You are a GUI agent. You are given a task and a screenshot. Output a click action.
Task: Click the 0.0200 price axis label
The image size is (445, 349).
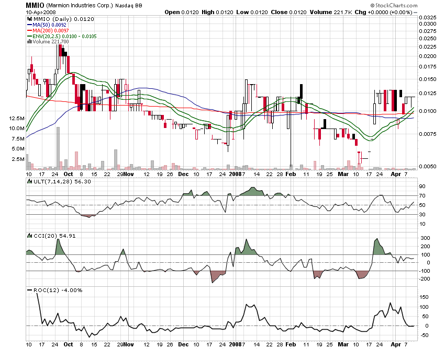pyautogui.click(x=428, y=56)
